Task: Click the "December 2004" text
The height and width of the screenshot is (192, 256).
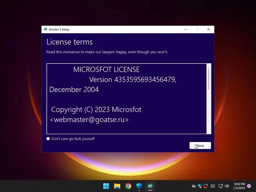Action: [x=74, y=89]
